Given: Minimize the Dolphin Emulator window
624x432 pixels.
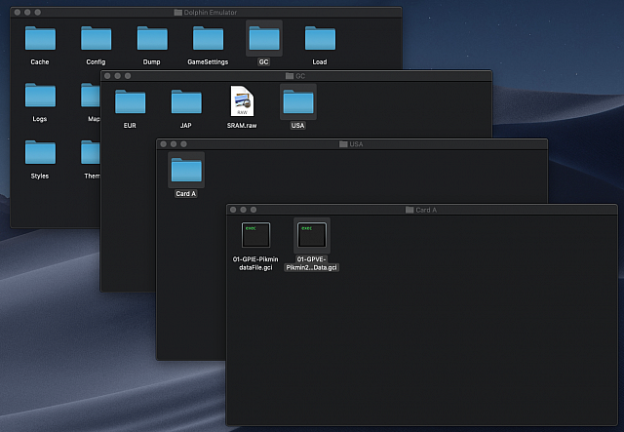Looking at the screenshot, I should click(27, 13).
